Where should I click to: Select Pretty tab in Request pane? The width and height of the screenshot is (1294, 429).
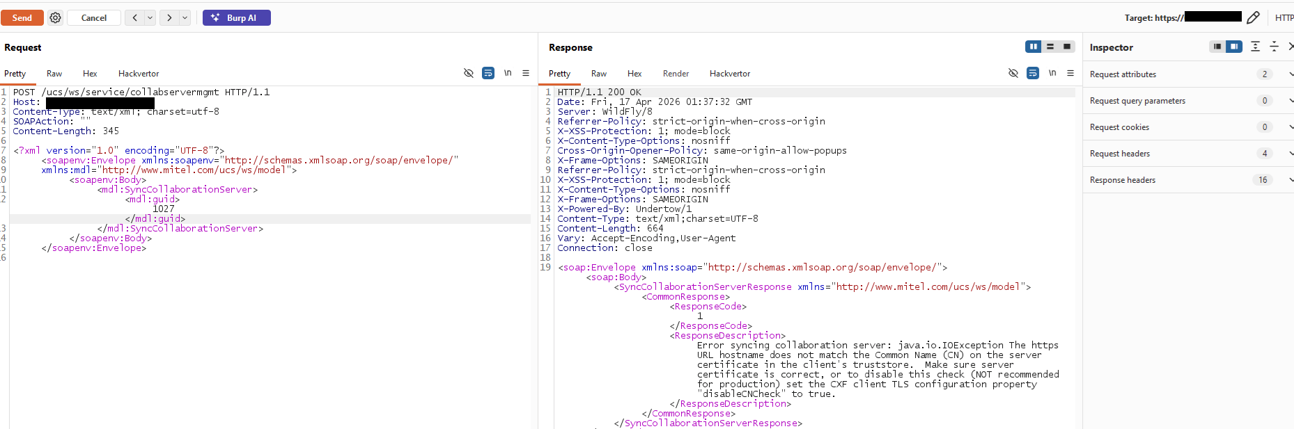click(x=15, y=74)
